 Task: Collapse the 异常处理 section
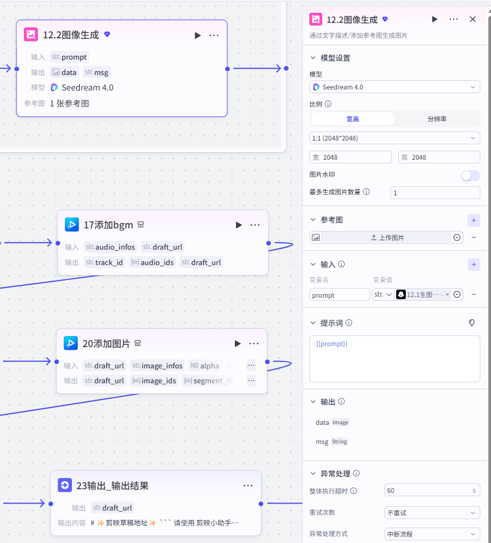tap(313, 473)
